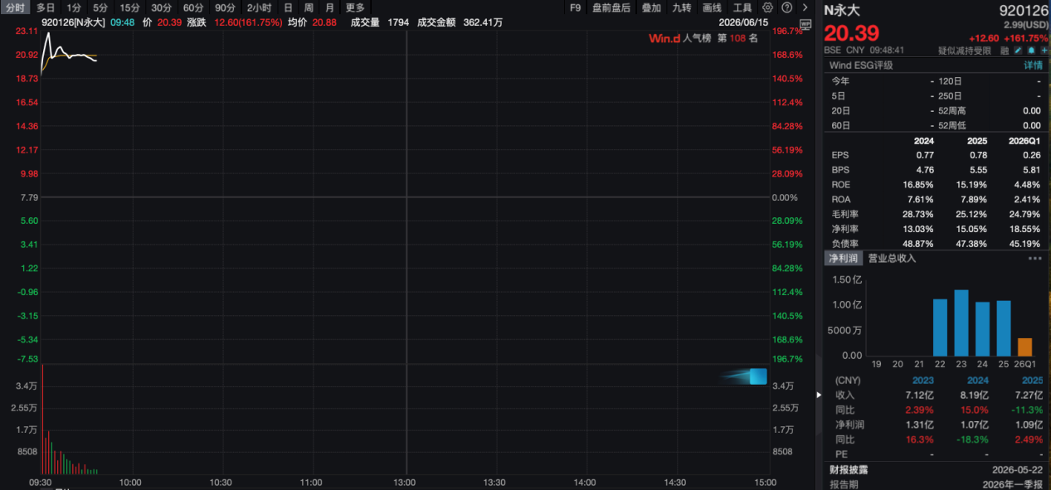Open 详情 link for Wind ESG rating
Screen dimensions: 1051x490
(1033, 65)
